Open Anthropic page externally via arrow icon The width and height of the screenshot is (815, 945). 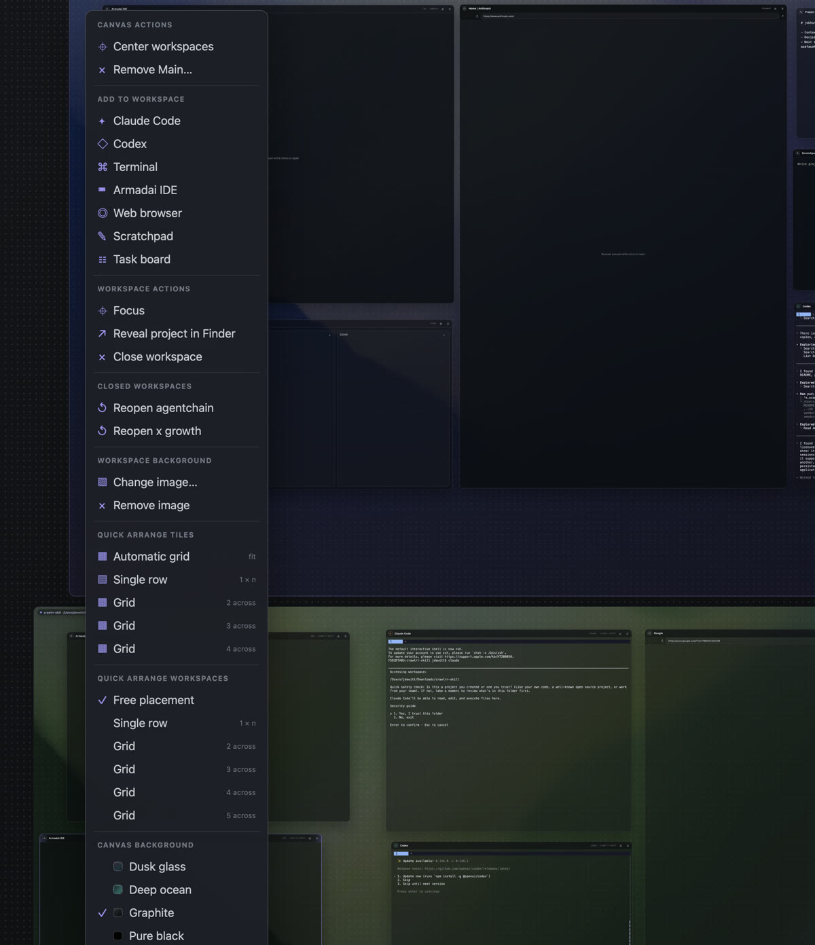click(782, 16)
